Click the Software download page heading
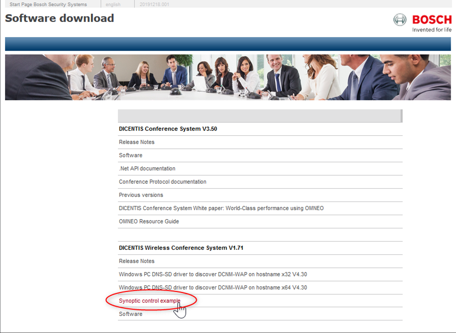The image size is (456, 333). 60,18
